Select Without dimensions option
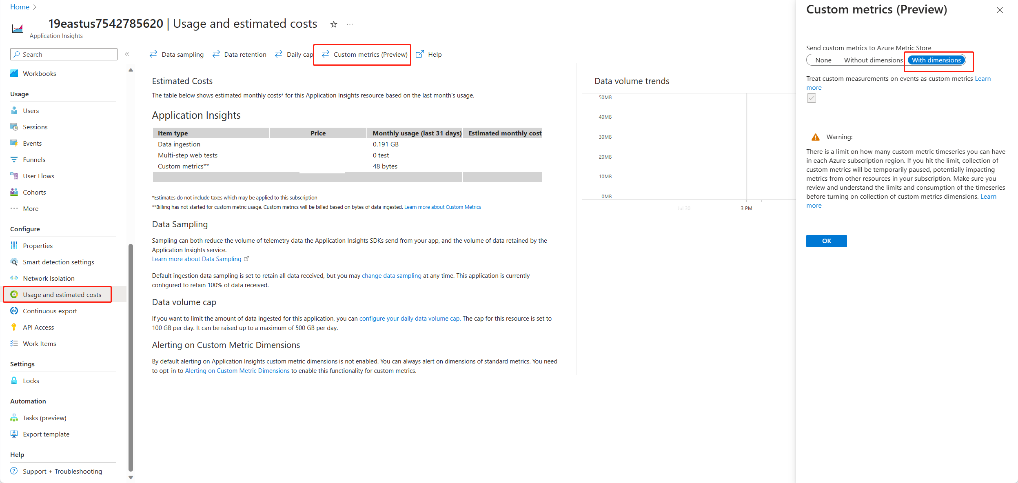 (x=873, y=60)
